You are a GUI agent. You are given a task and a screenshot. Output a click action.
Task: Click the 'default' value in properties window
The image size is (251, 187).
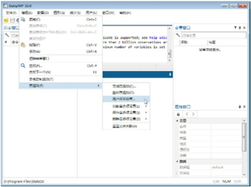pyautogui.click(x=218, y=167)
